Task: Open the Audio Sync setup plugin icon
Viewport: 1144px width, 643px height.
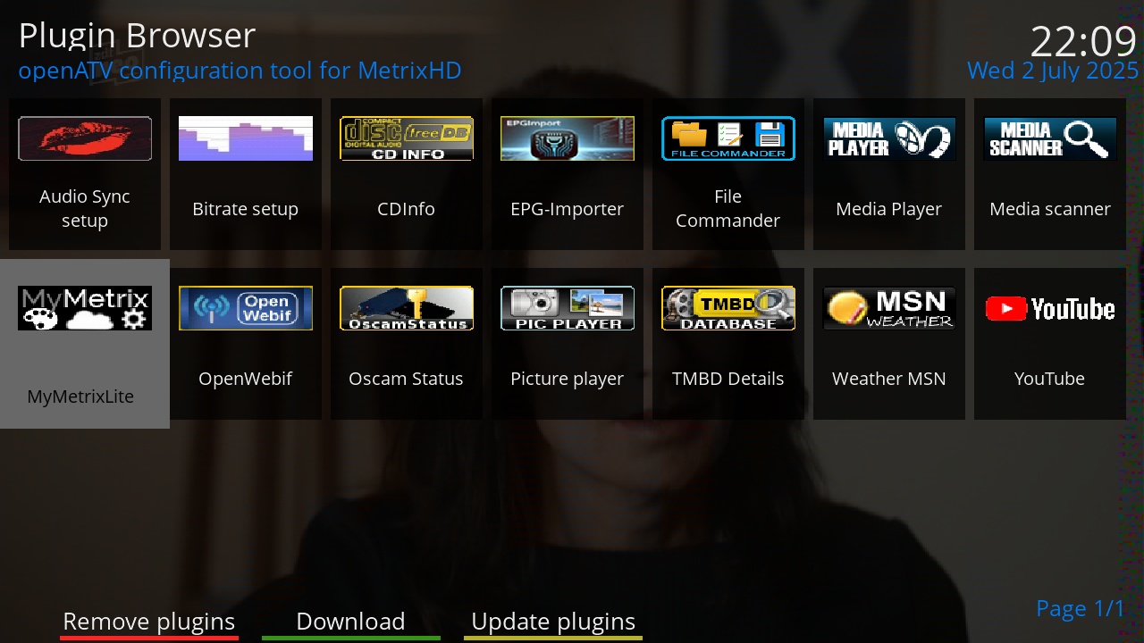Action: (x=85, y=139)
